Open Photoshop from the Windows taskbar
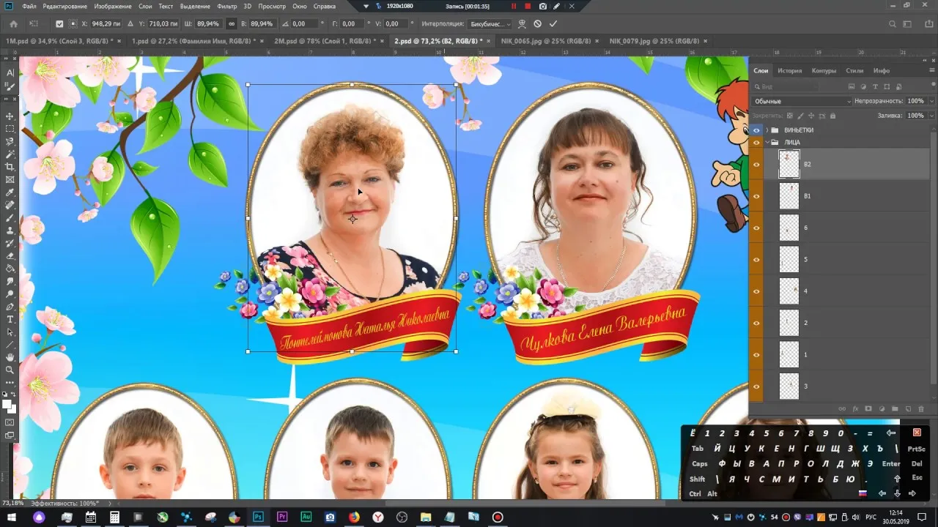This screenshot has height=527, width=938. 258,517
